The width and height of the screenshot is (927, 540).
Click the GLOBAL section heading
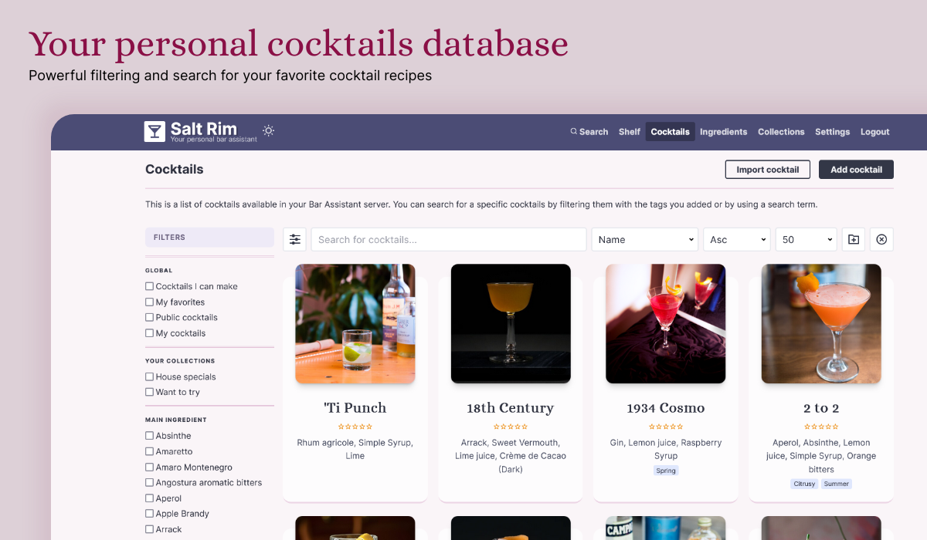pos(158,271)
